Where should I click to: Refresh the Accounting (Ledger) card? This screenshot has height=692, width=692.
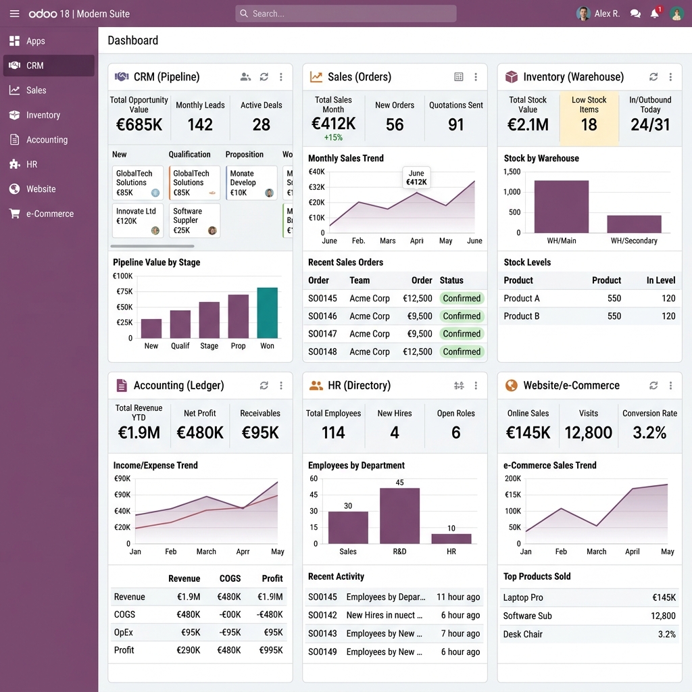[x=264, y=385]
